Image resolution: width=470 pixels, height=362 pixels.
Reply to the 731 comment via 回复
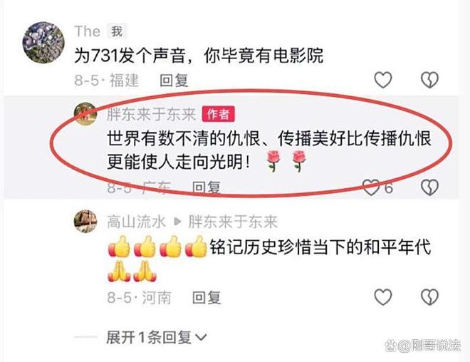coord(174,81)
